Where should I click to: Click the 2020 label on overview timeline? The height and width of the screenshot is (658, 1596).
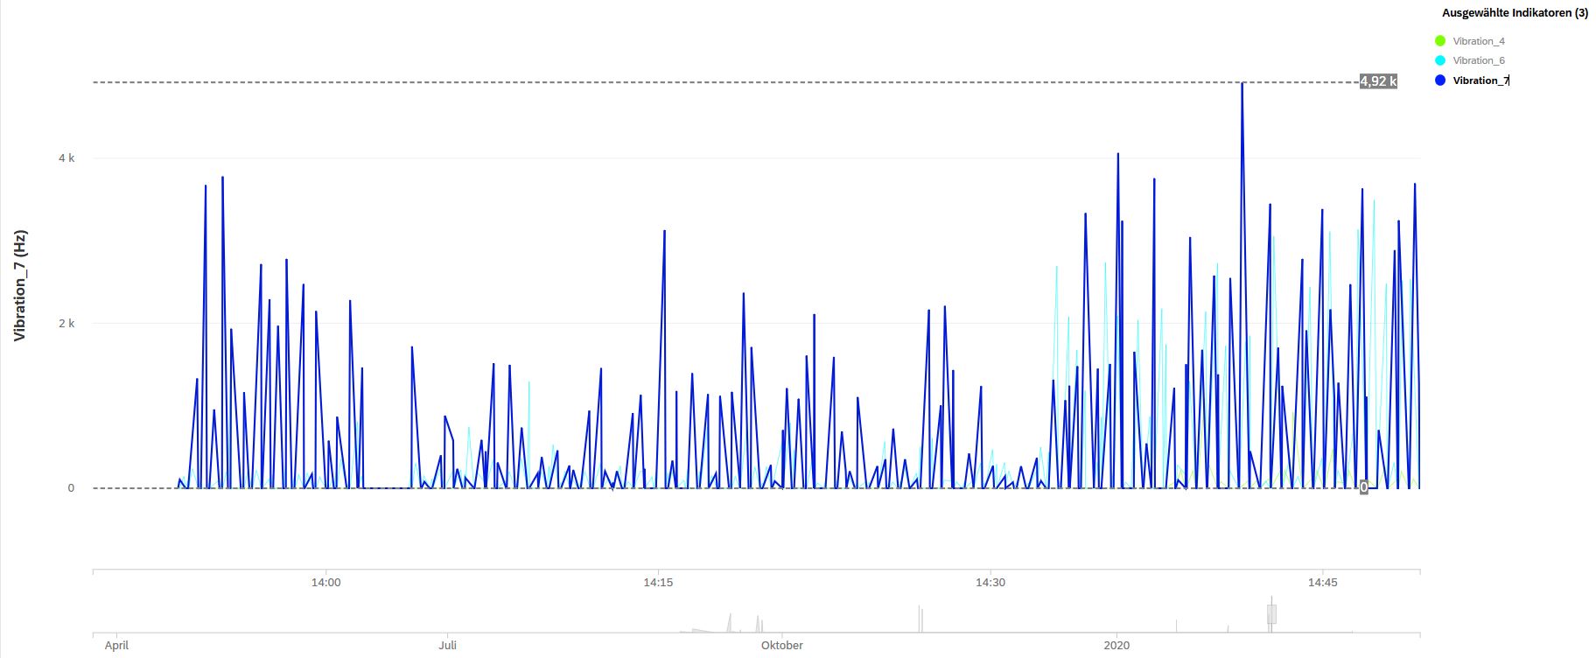coord(1116,646)
